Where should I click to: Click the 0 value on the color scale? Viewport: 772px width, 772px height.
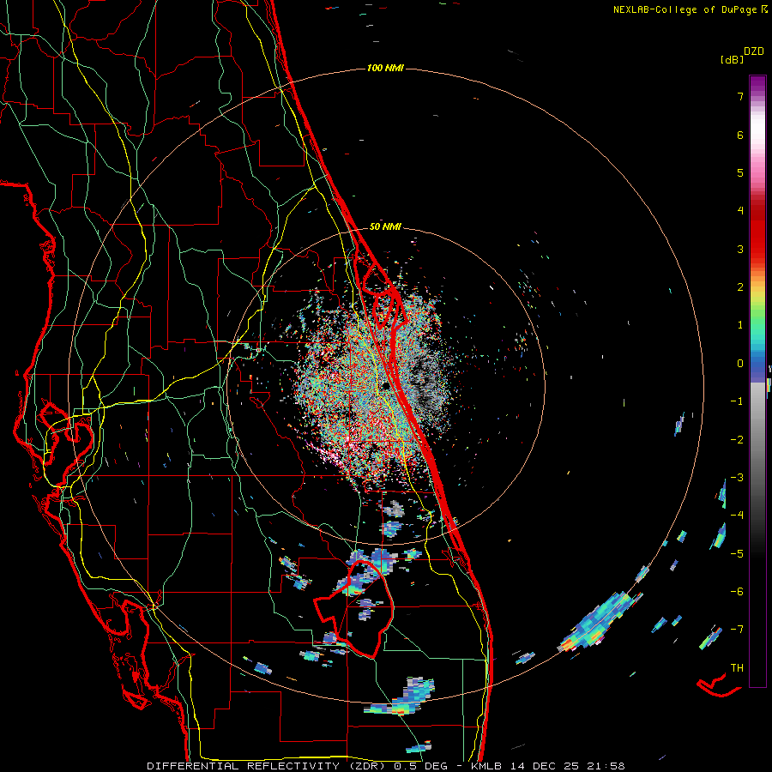click(740, 364)
